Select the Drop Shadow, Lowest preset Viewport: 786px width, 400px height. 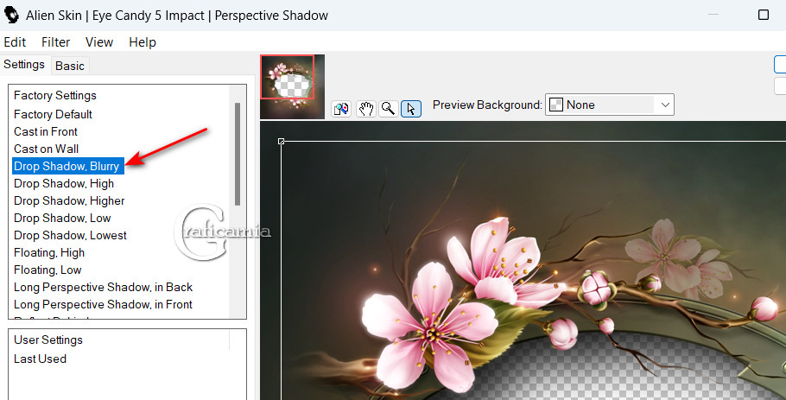click(x=70, y=236)
